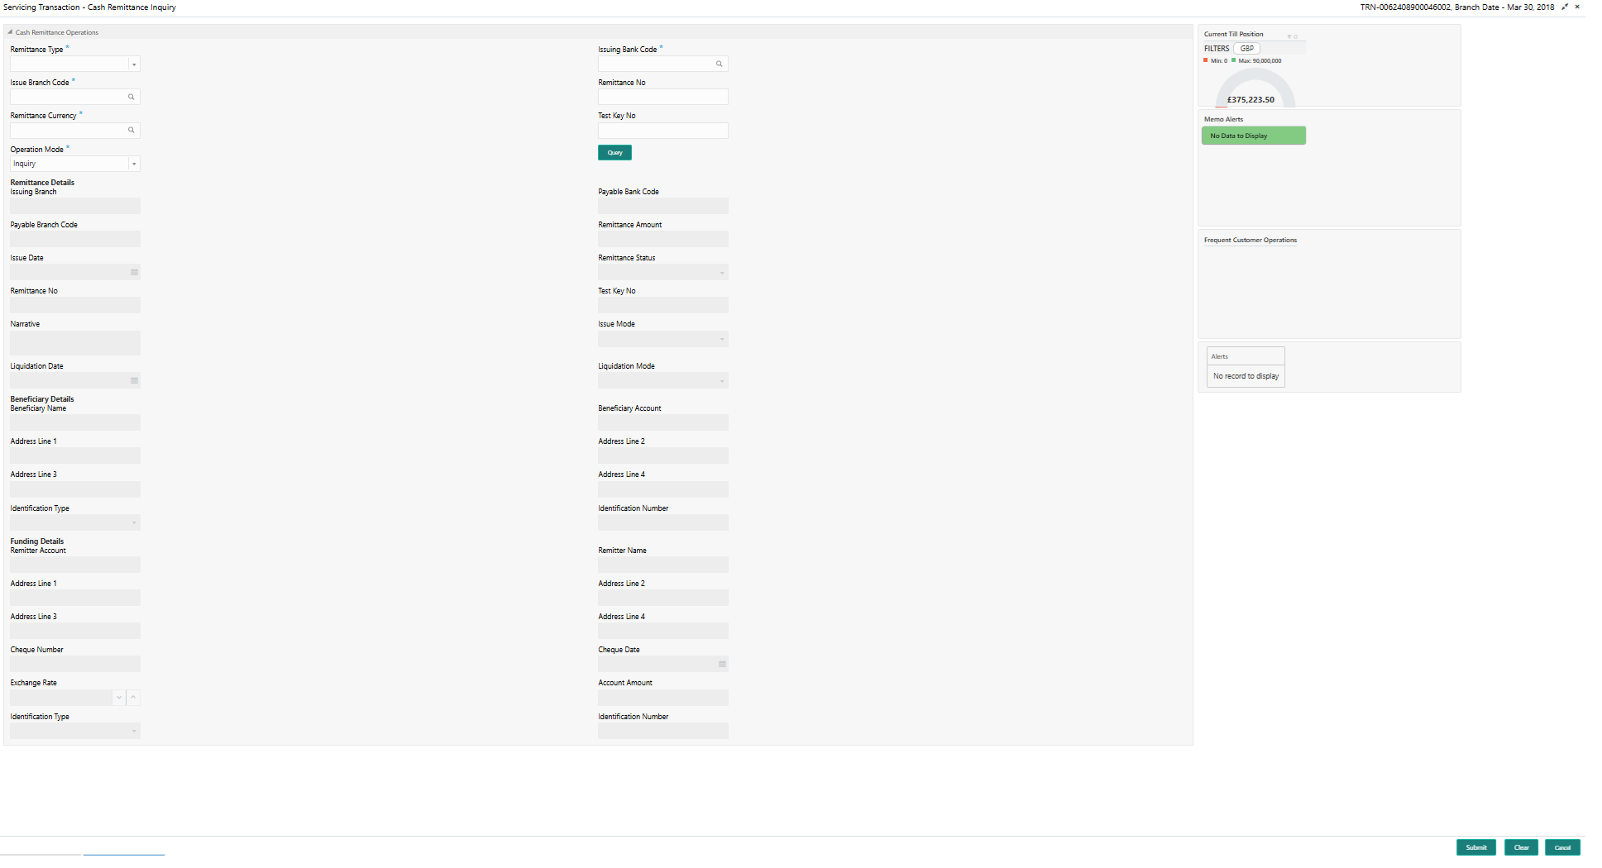Viewport: 1602px width, 868px height.
Task: Click the till position gauge chart
Action: (1255, 86)
